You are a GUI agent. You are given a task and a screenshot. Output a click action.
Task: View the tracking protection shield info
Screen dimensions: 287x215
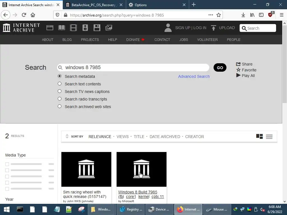pyautogui.click(x=57, y=15)
